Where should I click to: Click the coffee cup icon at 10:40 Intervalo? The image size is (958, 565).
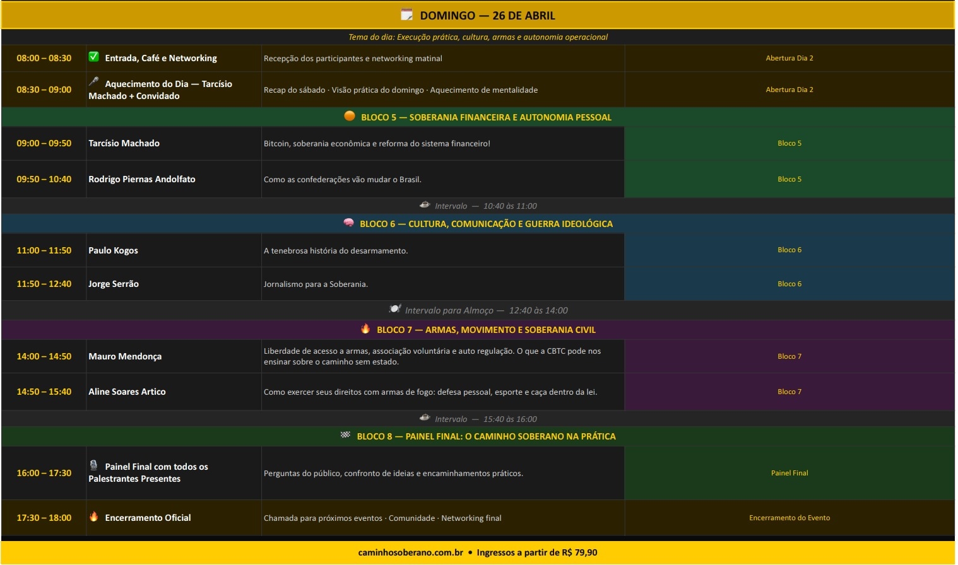point(425,205)
